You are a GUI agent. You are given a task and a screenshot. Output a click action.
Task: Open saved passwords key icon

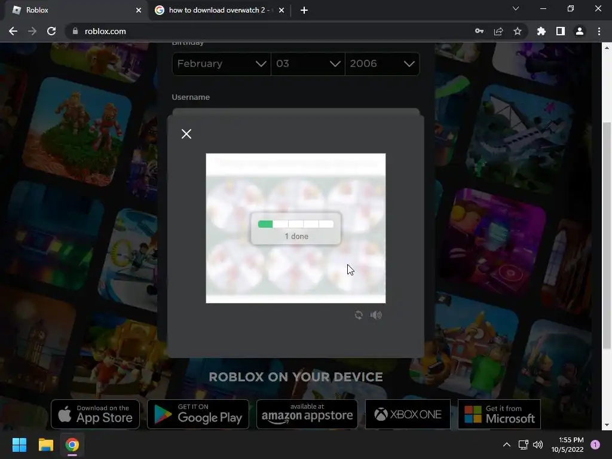pyautogui.click(x=479, y=31)
